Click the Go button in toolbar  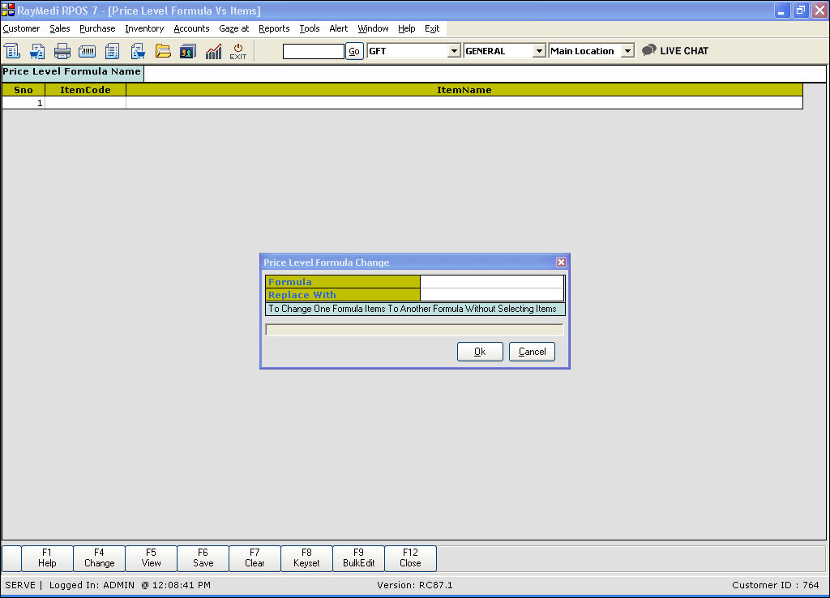click(354, 51)
